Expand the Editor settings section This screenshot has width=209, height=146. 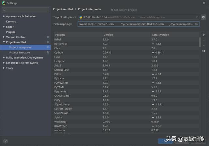tap(4, 27)
